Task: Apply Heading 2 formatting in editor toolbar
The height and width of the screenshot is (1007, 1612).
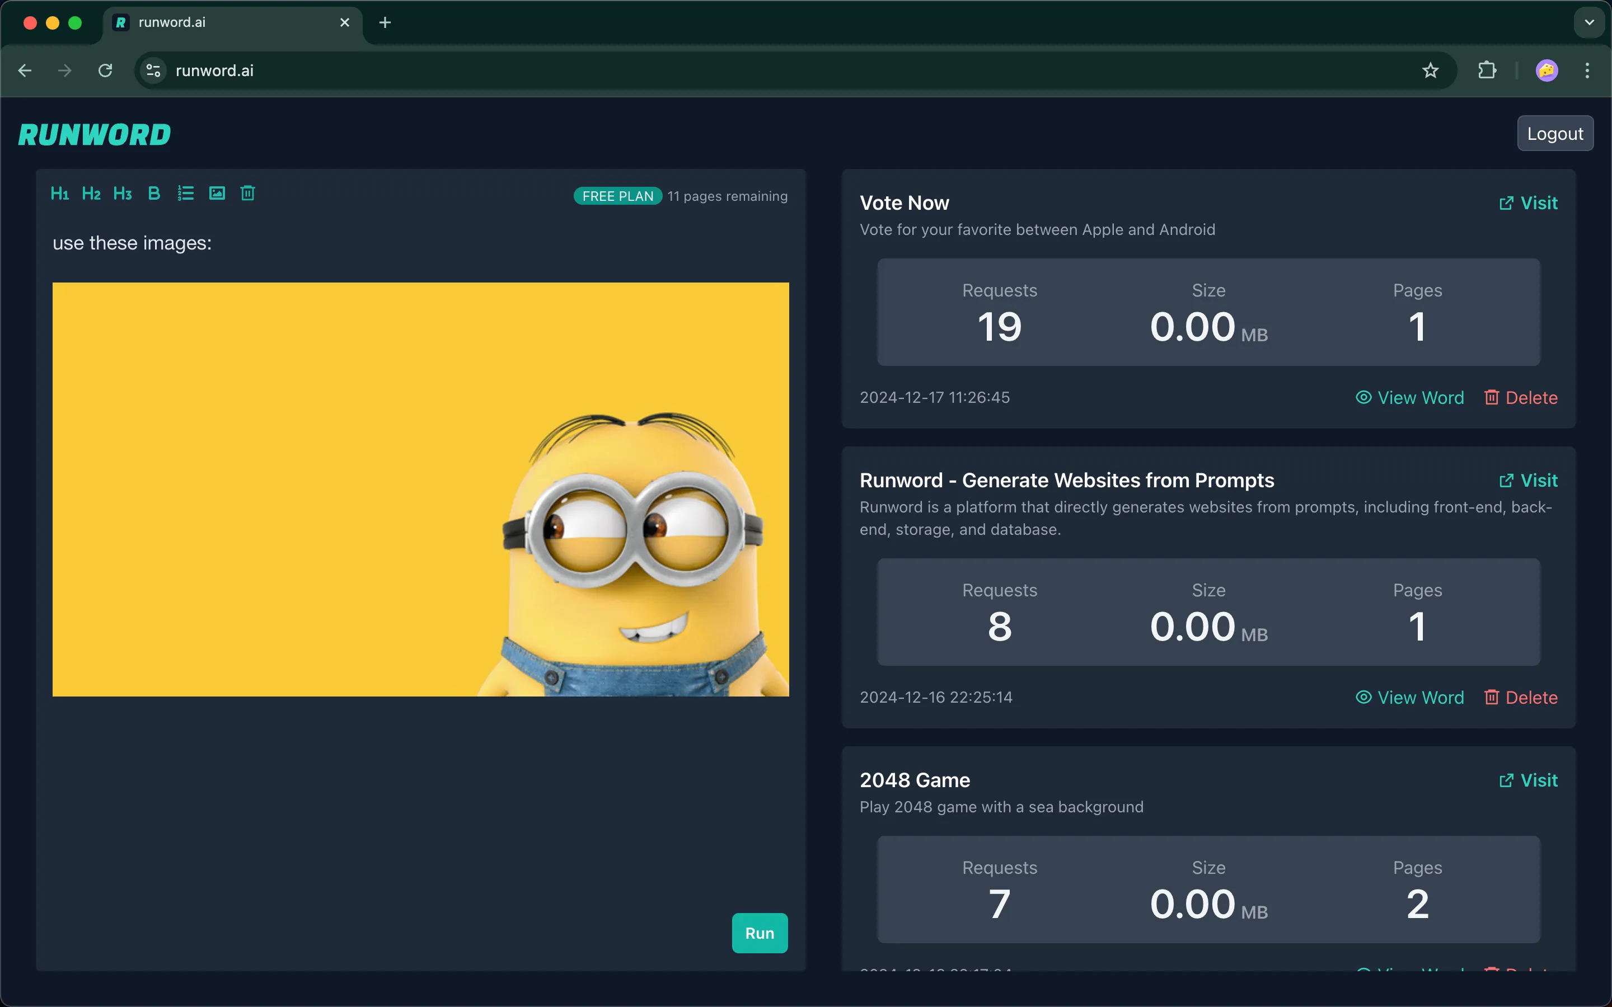Action: pos(91,194)
